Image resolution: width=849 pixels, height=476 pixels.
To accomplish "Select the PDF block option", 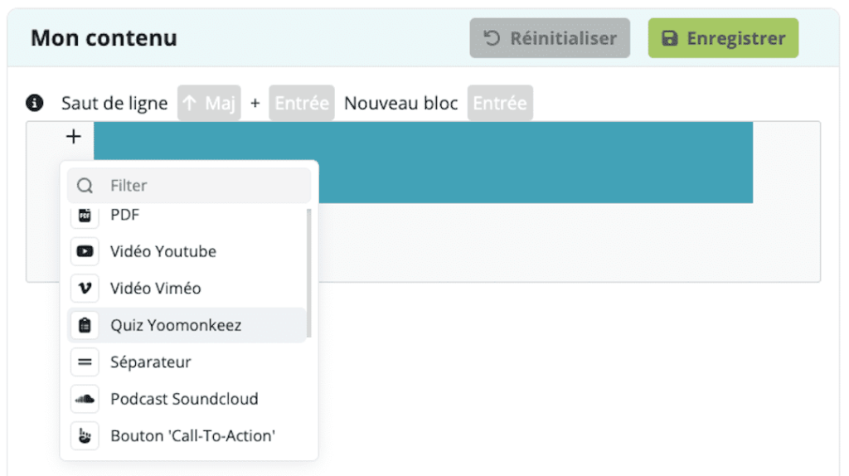I will pyautogui.click(x=187, y=215).
